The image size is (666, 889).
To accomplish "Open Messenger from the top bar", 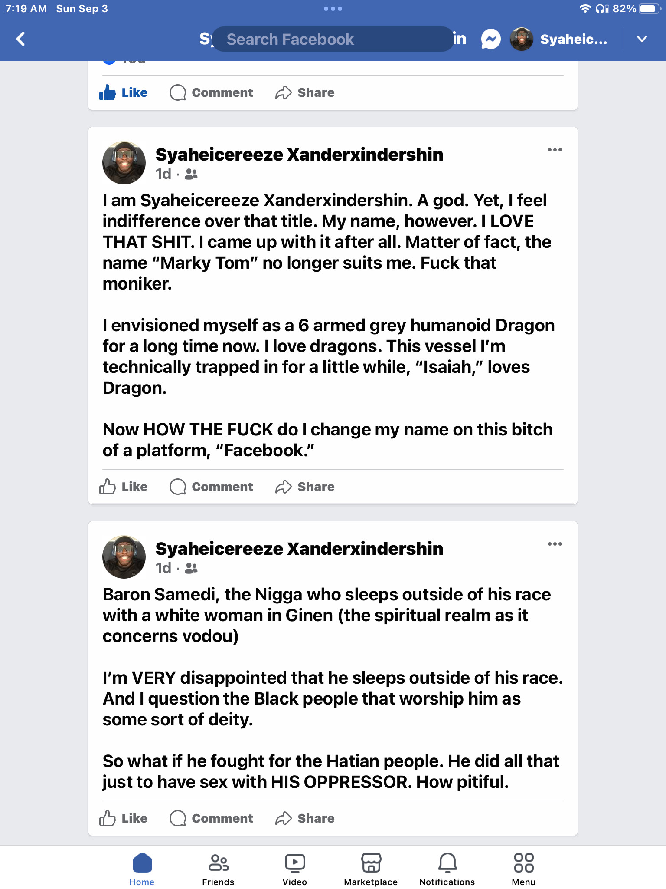I will [x=491, y=40].
